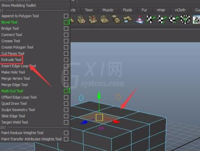Choose Bridge Tool from the menu

(x=10, y=28)
